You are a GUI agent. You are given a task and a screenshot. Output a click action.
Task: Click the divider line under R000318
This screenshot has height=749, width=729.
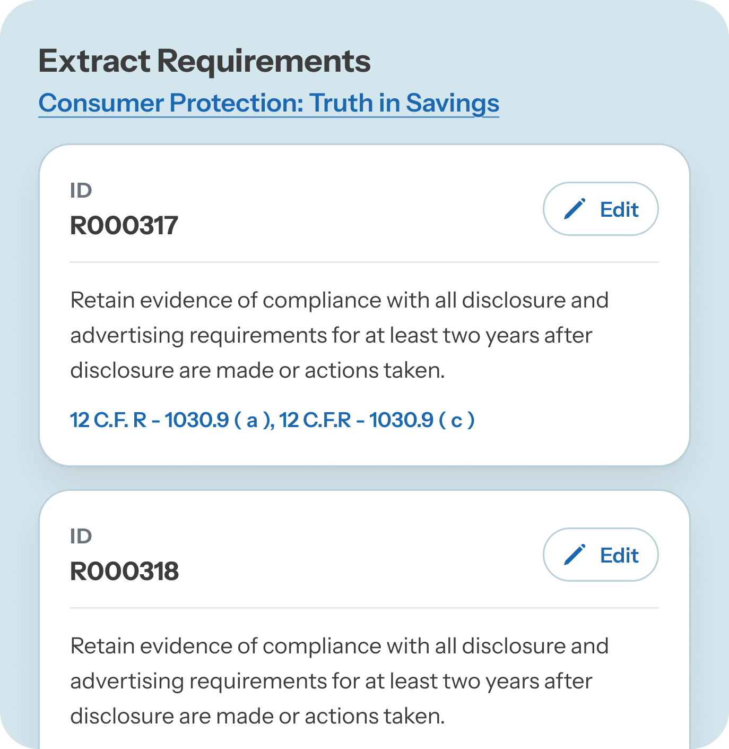(x=364, y=608)
